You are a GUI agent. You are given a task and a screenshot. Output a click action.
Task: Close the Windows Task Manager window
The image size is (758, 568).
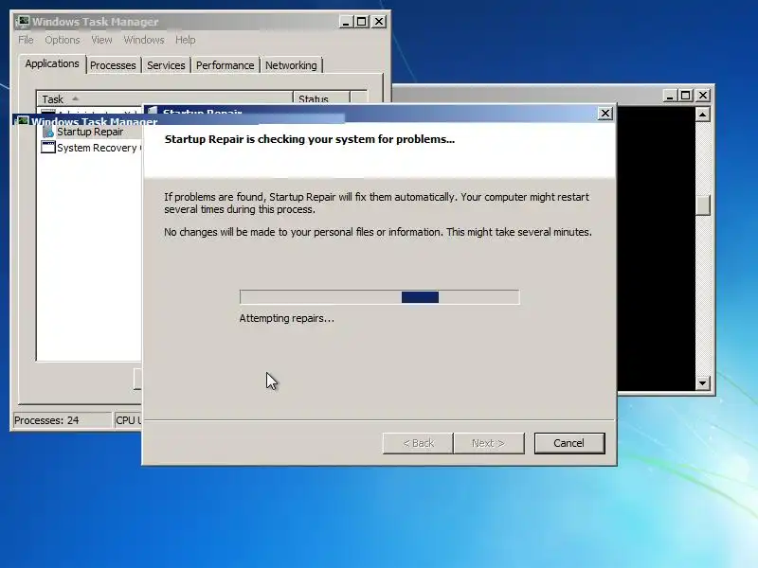click(x=379, y=22)
